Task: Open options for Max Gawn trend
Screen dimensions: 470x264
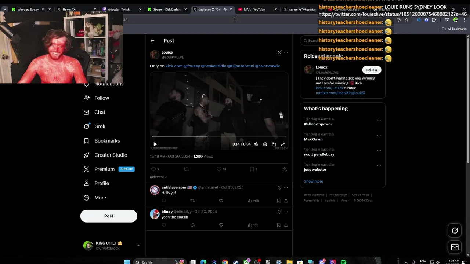Action: click(379, 135)
